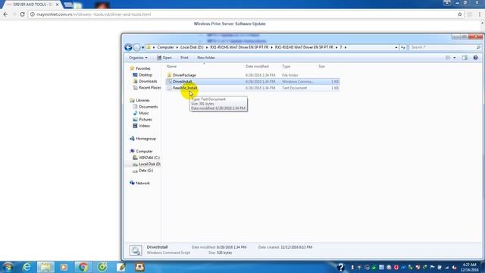The height and width of the screenshot is (273, 485).
Task: Click Libraries in the navigation pane
Action: click(x=142, y=100)
